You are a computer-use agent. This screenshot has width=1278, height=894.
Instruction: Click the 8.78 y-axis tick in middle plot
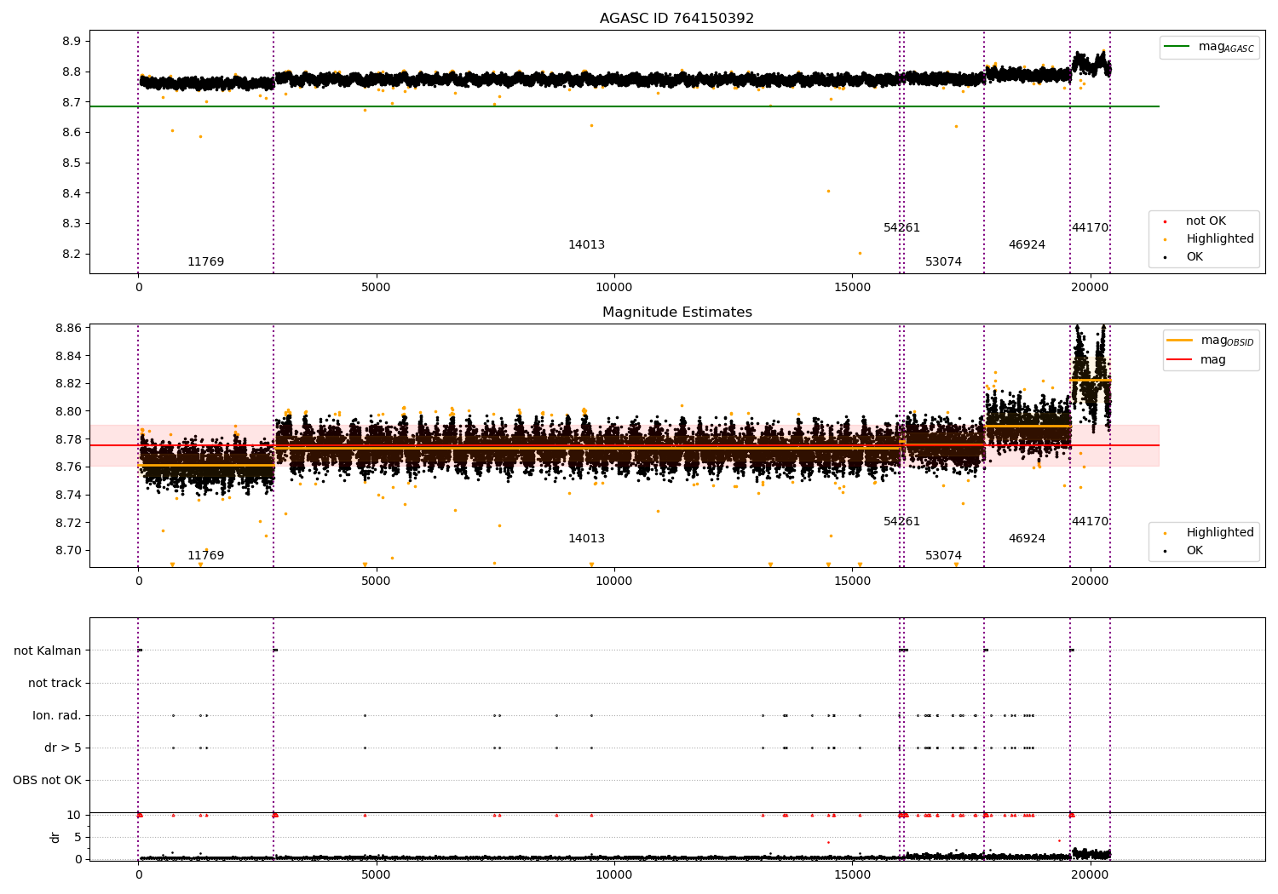[x=68, y=440]
